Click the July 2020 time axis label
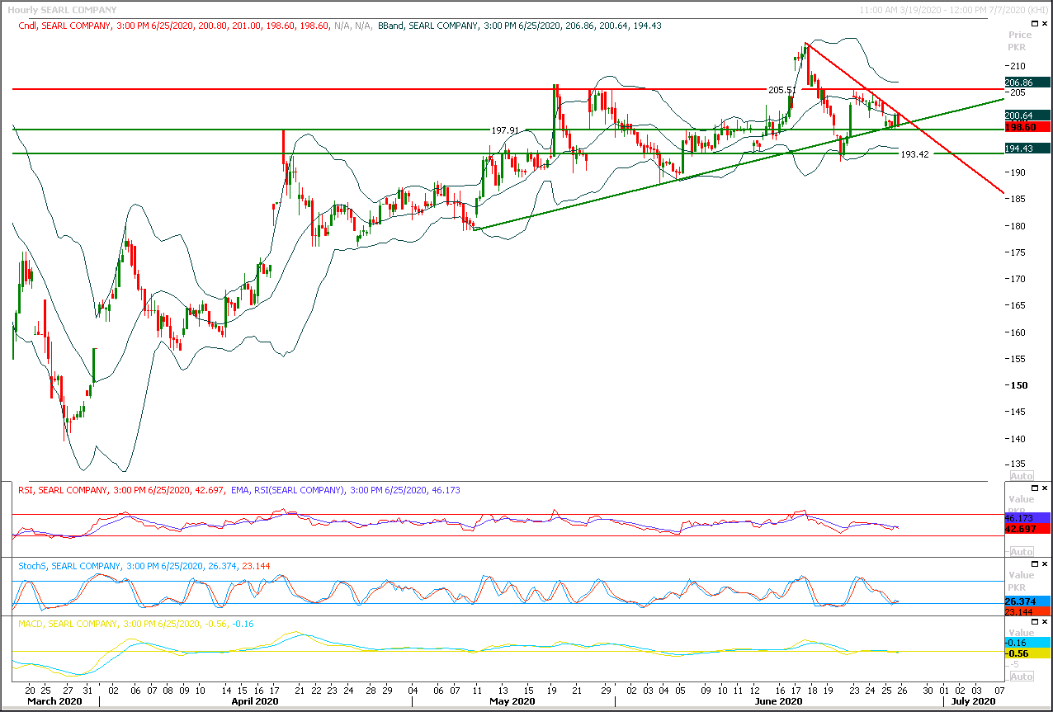Screen dimensions: 1053x712 974,701
